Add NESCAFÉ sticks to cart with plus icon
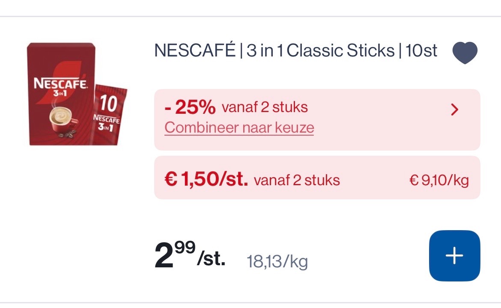Viewport: 501px width, 308px height. pos(454,256)
